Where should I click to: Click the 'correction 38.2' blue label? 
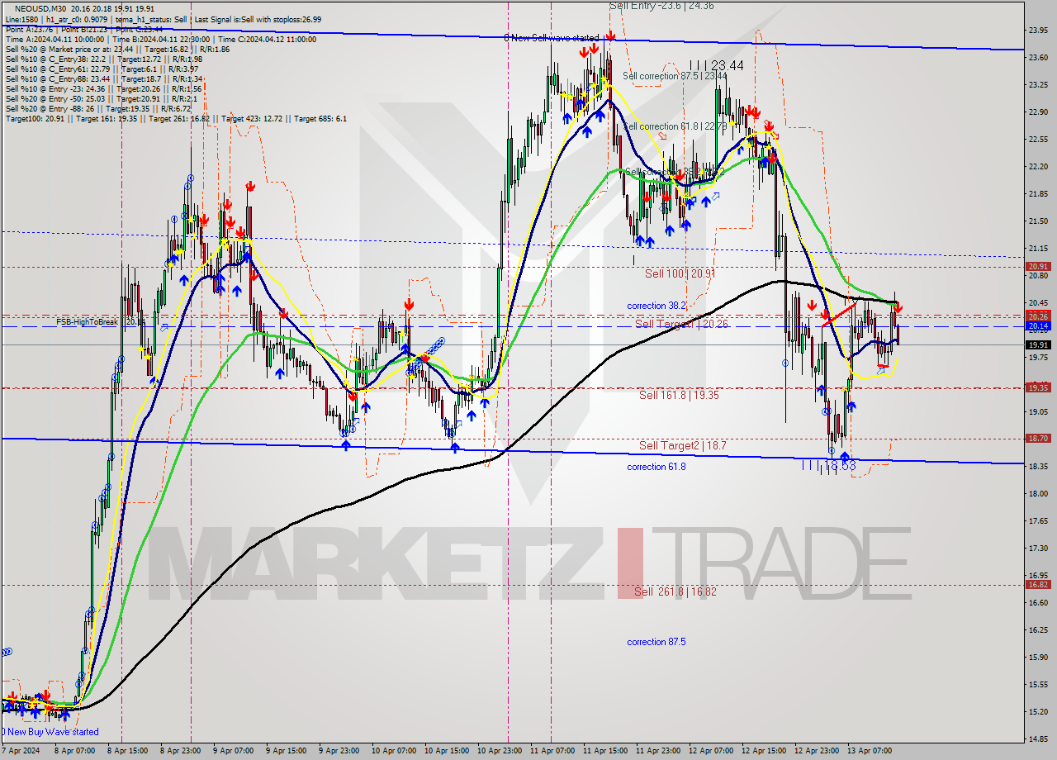(x=656, y=306)
